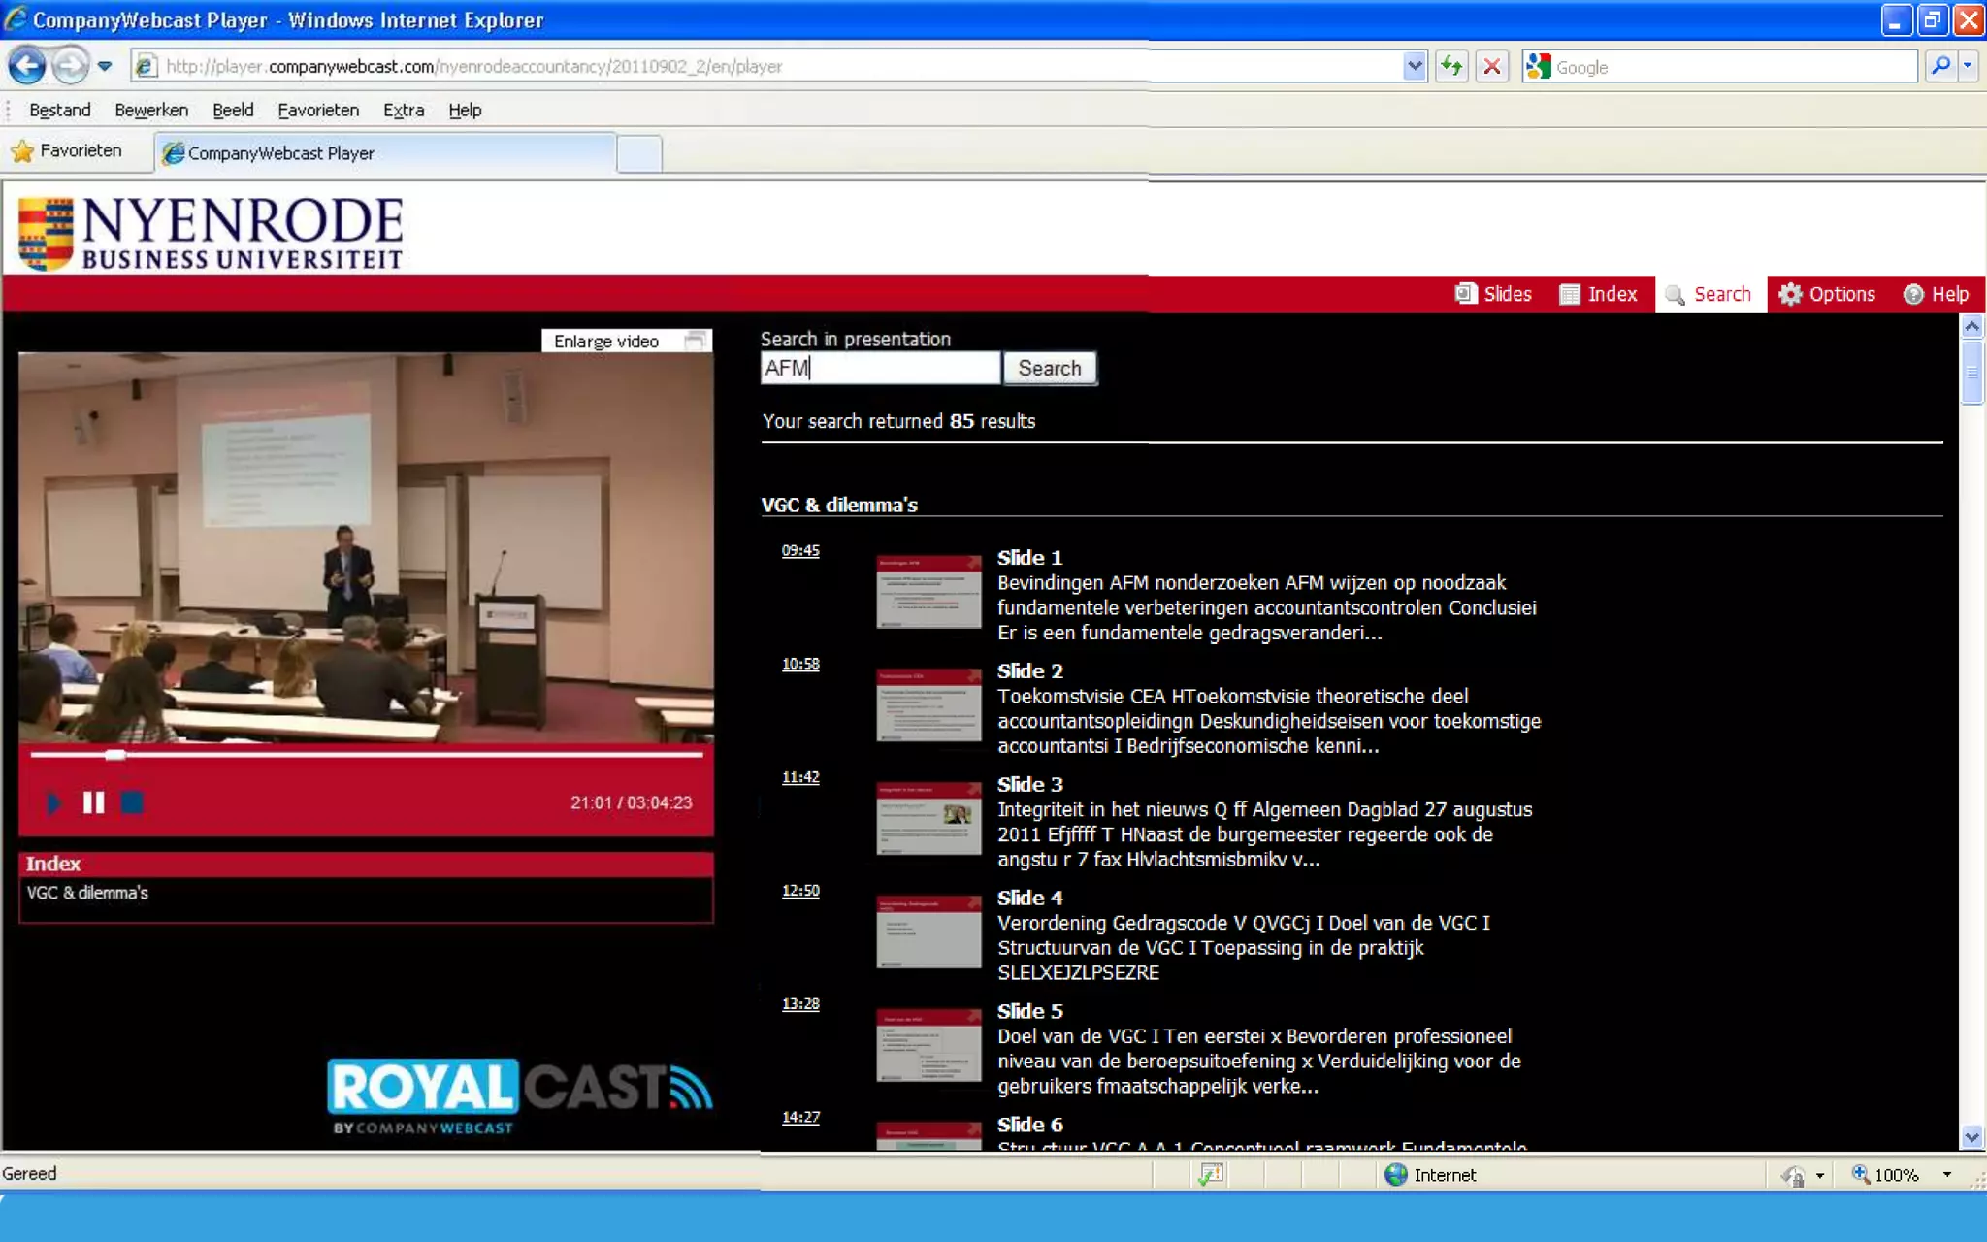Switch to the Index tab
Image resolution: width=1987 pixels, height=1242 pixels.
point(1599,294)
